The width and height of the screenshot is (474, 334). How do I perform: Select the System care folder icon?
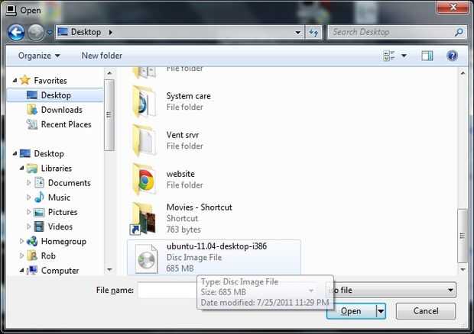point(144,101)
